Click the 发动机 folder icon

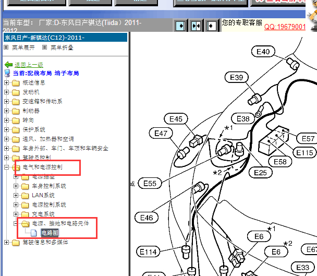16,92
